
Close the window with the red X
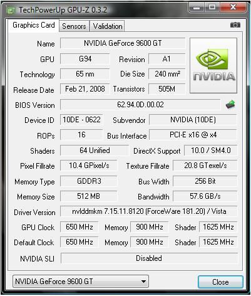pyautogui.click(x=233, y=8)
